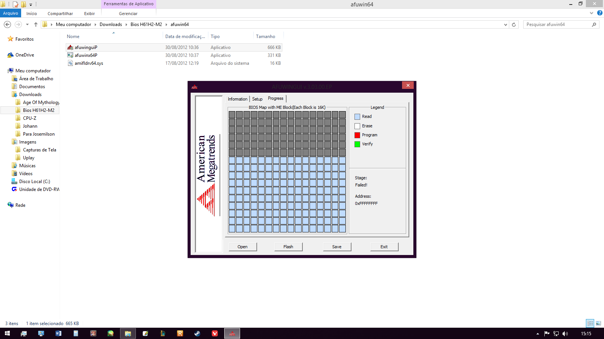Sort files by Nome column header
The width and height of the screenshot is (604, 339).
click(x=114, y=37)
